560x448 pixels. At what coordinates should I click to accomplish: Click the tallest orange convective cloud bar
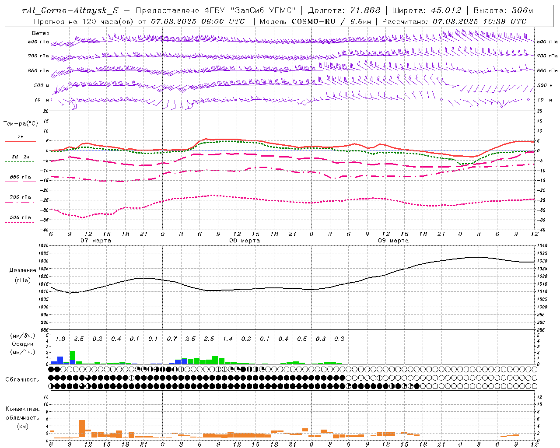(x=82, y=429)
